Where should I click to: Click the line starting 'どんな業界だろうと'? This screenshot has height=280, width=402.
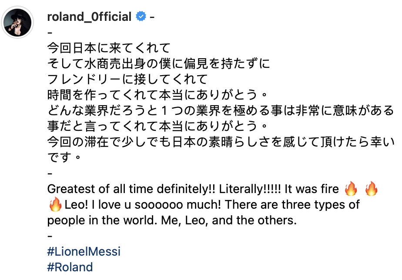220,110
